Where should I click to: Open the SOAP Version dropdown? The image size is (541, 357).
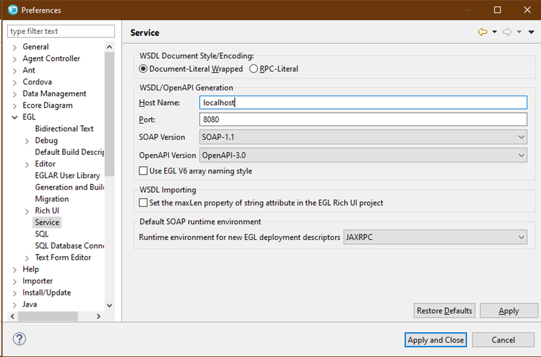363,137
